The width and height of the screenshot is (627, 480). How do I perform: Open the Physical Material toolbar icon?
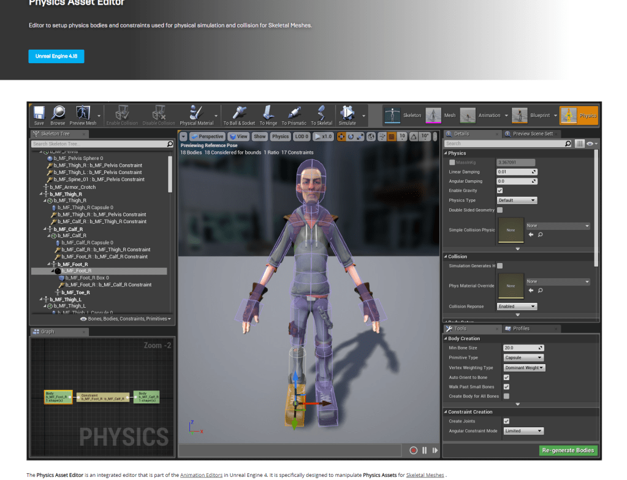tap(196, 113)
